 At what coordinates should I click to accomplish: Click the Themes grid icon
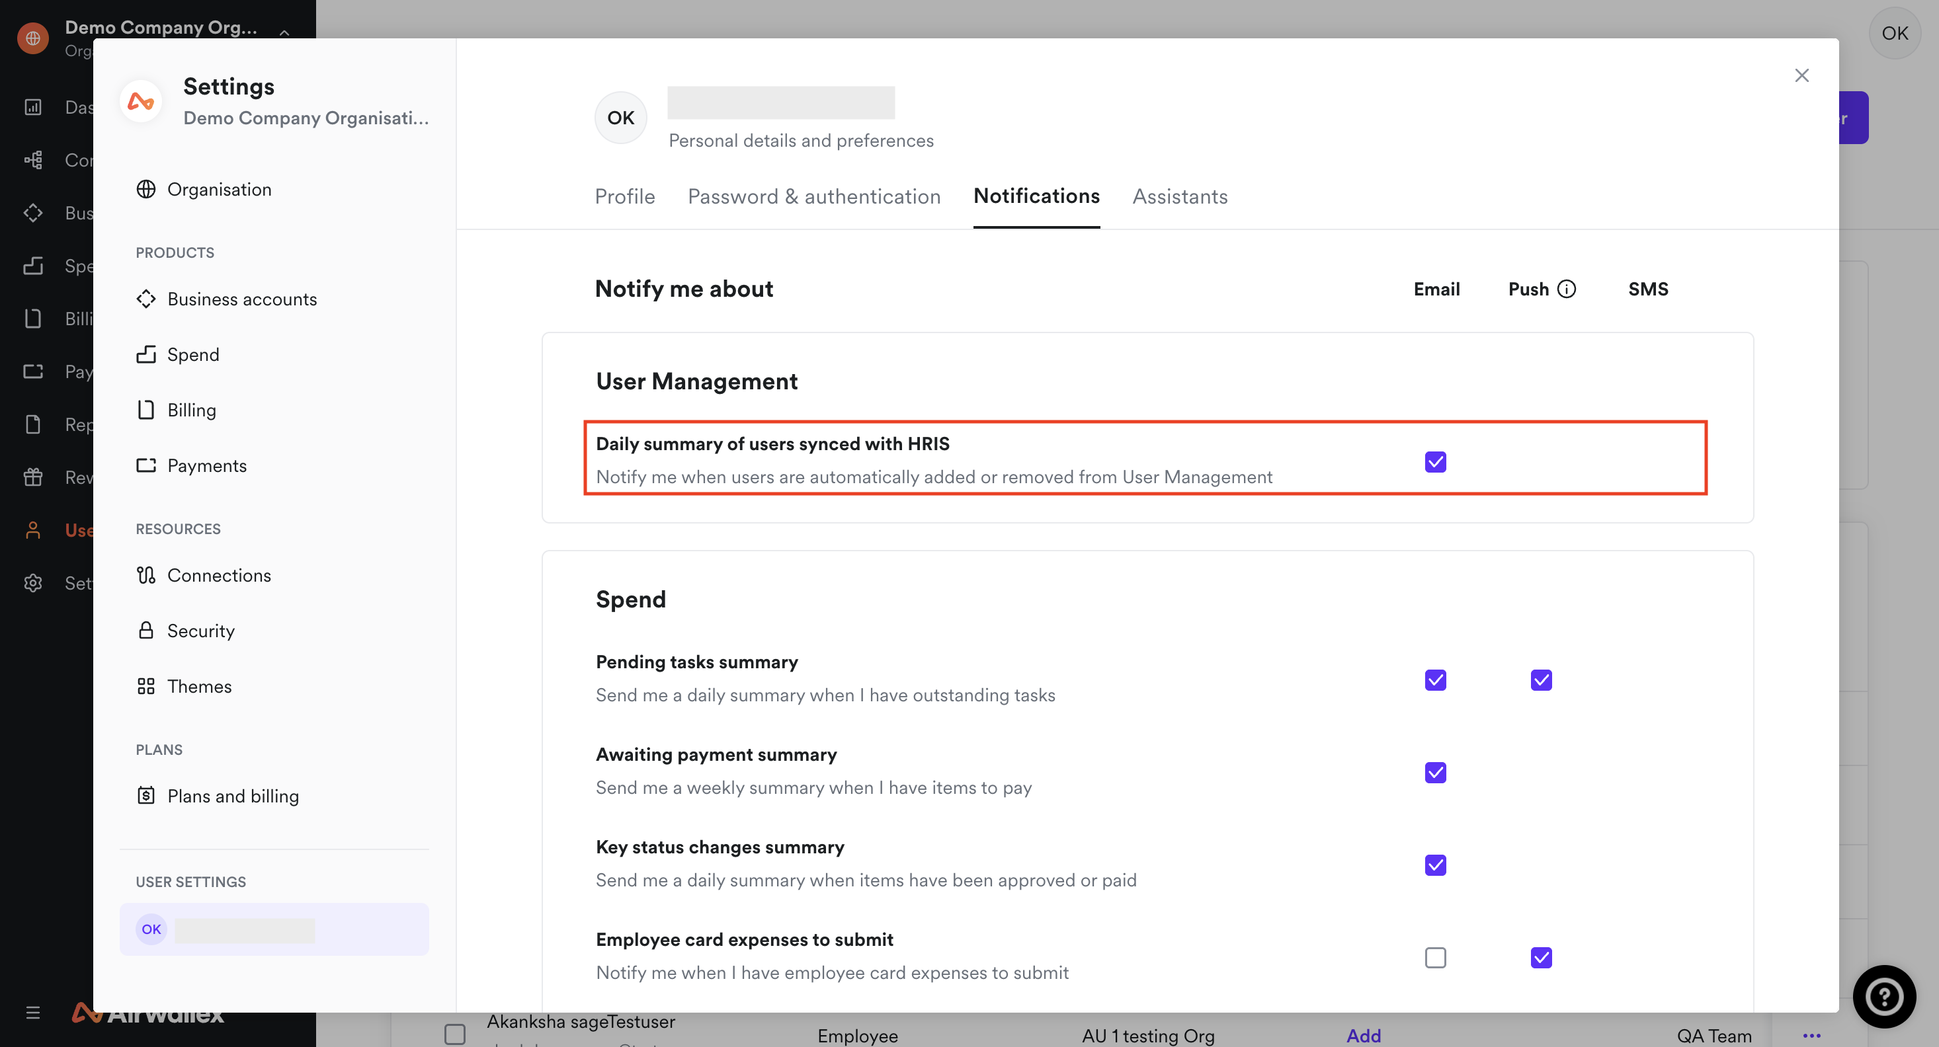(x=146, y=686)
